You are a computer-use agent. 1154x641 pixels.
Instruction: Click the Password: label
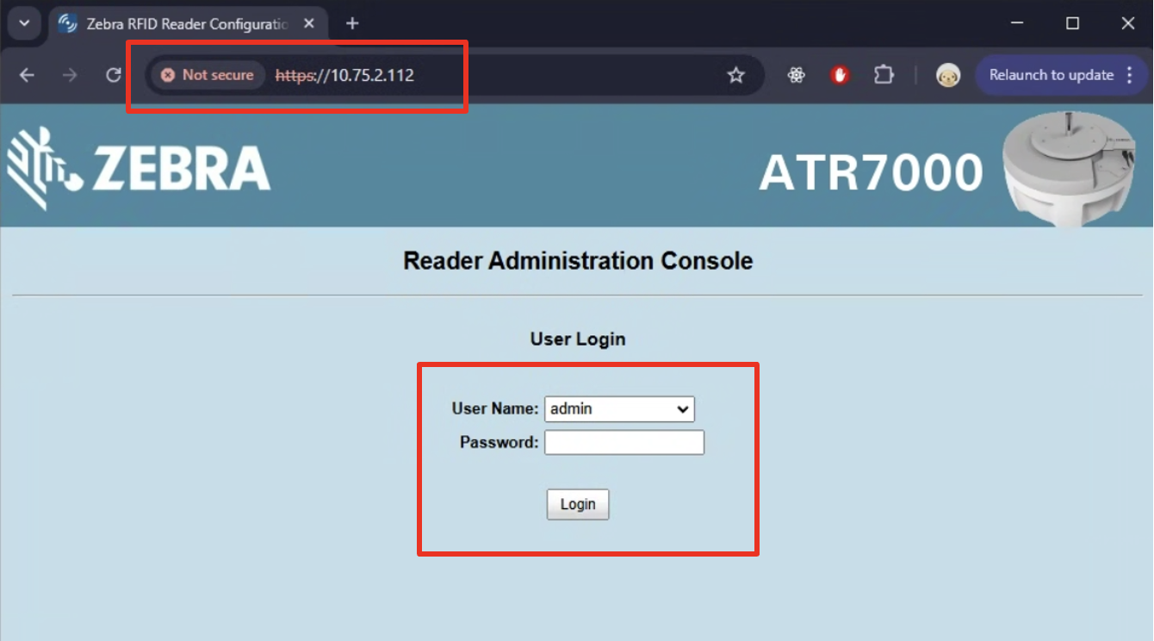pyautogui.click(x=499, y=442)
